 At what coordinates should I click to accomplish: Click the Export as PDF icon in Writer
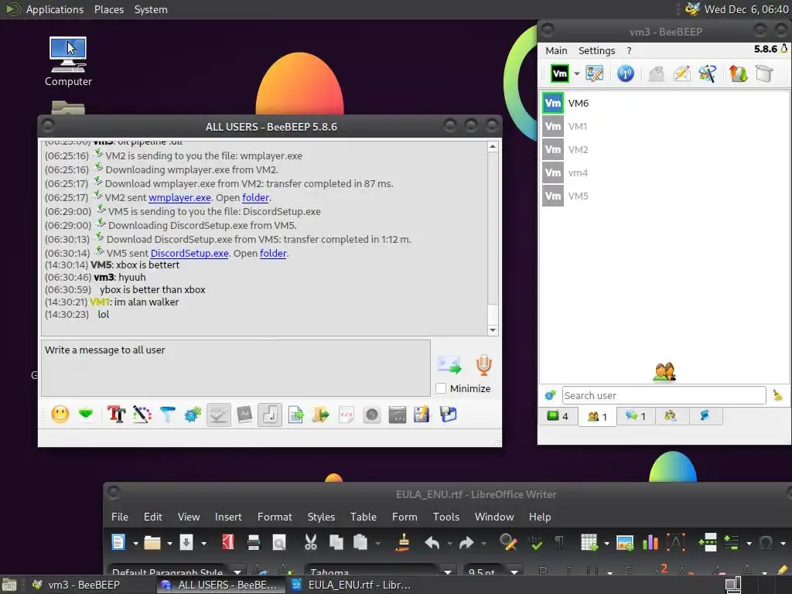click(228, 543)
